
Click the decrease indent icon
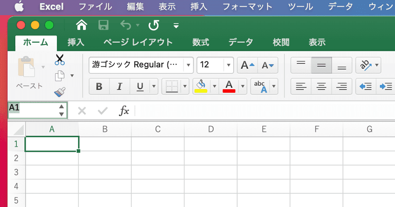(x=365, y=86)
